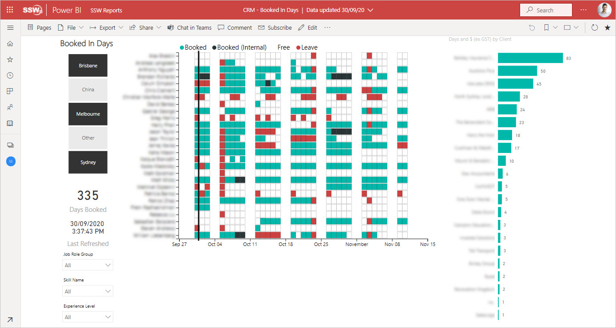Open the File menu
This screenshot has width=616, height=328.
pyautogui.click(x=71, y=27)
